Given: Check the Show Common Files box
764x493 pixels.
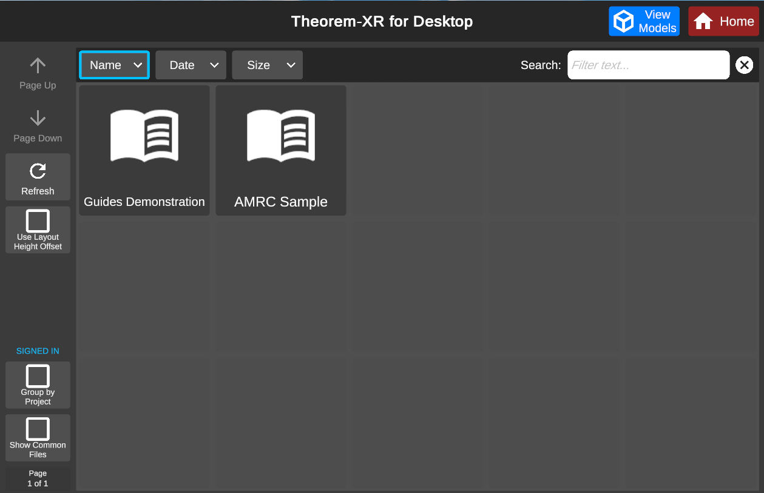Looking at the screenshot, I should pyautogui.click(x=38, y=429).
